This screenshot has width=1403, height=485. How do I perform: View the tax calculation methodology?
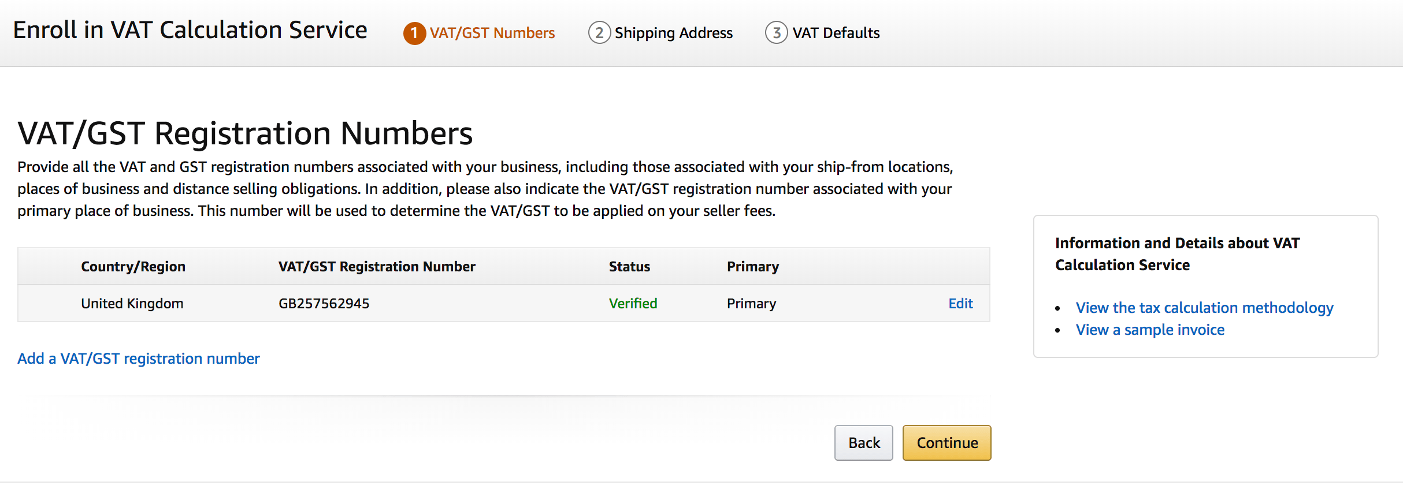tap(1204, 308)
